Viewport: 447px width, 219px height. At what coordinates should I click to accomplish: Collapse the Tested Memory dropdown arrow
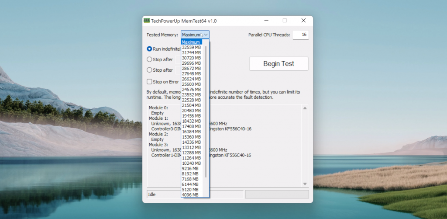tap(206, 35)
